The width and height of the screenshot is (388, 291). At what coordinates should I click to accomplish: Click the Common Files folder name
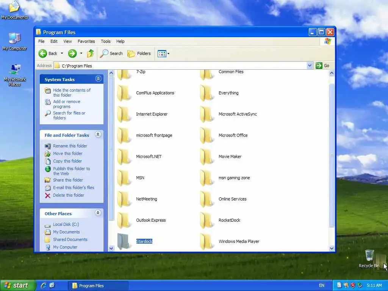coord(231,72)
